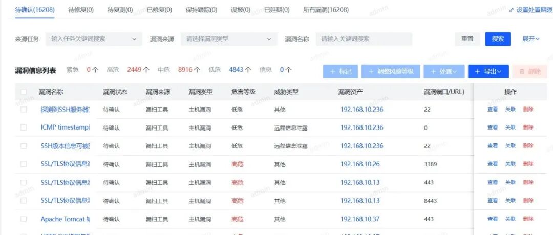Open the 导出 dropdown button
The height and width of the screenshot is (235, 553).
point(488,71)
